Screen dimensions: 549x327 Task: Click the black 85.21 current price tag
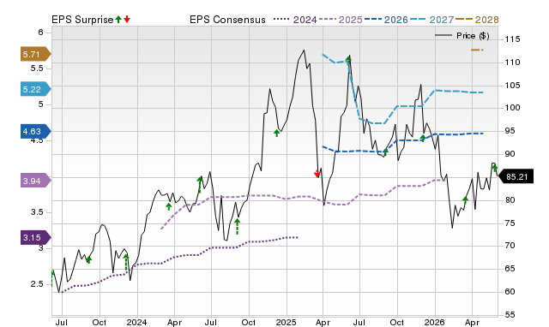tap(516, 176)
